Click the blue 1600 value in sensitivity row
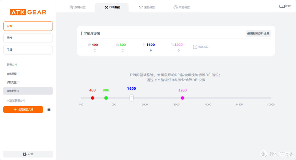Image resolution: width=296 pixels, height=160 pixels. [x=150, y=45]
